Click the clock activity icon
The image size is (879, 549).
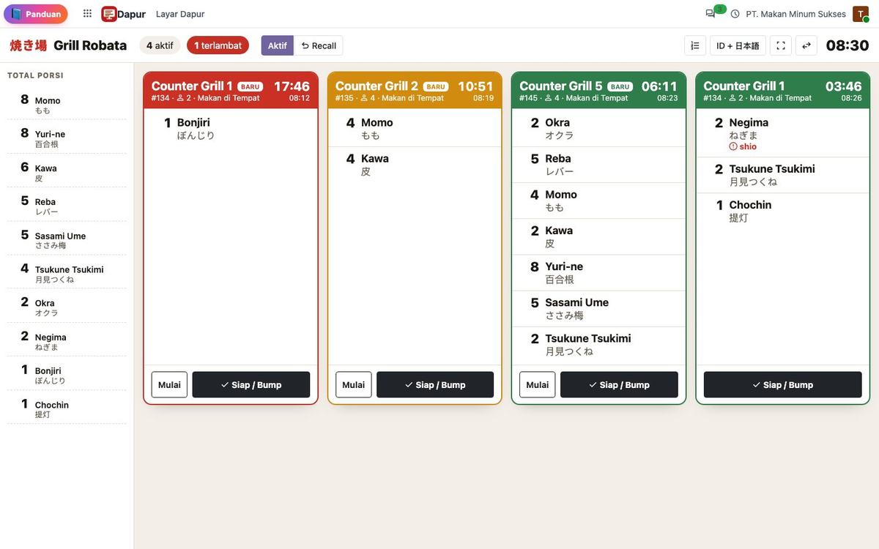[x=735, y=14]
